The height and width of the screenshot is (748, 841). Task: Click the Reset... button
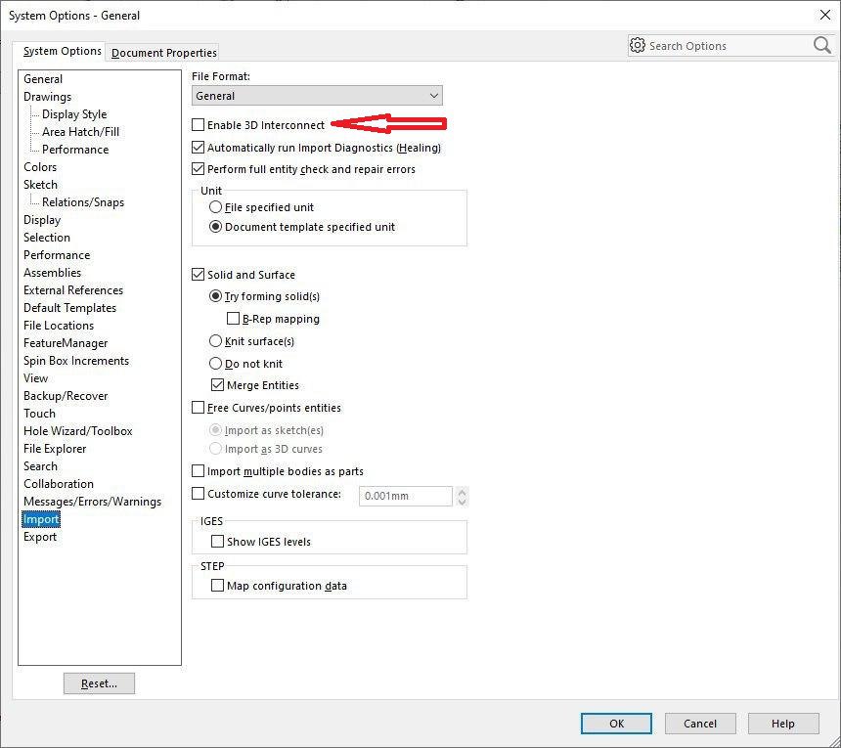pyautogui.click(x=99, y=683)
